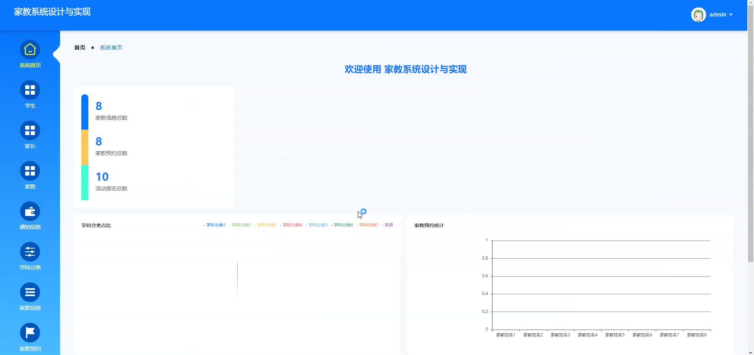This screenshot has height=355, width=754.
Task: Click the 首页 breadcrumb link
Action: 80,48
